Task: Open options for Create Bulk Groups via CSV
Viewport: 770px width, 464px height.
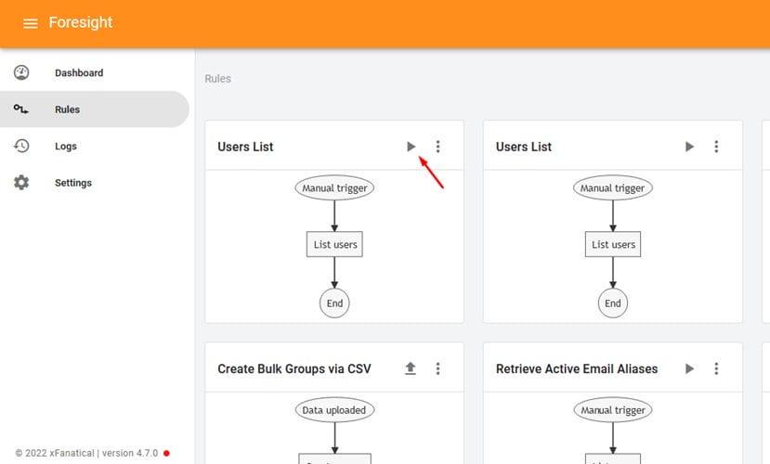Action: point(438,368)
